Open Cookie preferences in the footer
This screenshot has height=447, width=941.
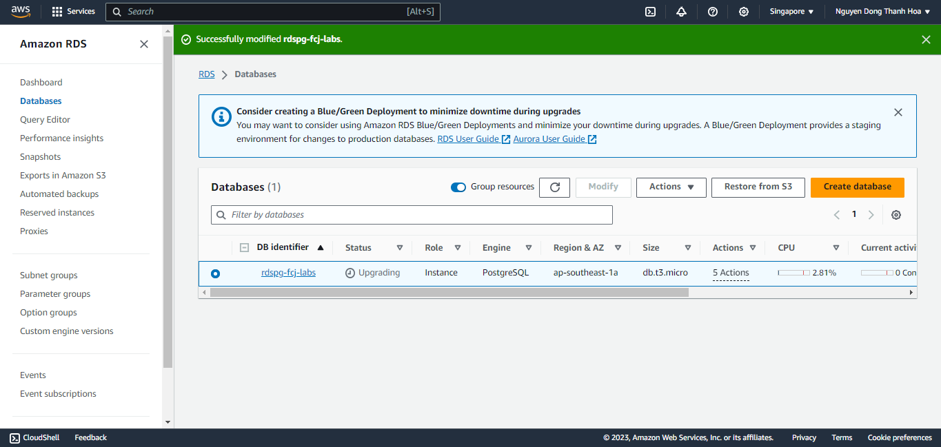[x=900, y=437]
